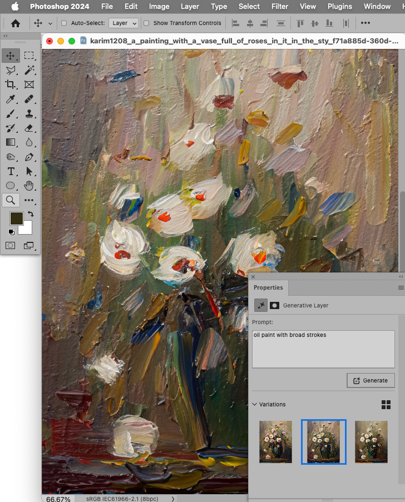Select the Magic Wand tool
The width and height of the screenshot is (405, 502).
[29, 70]
